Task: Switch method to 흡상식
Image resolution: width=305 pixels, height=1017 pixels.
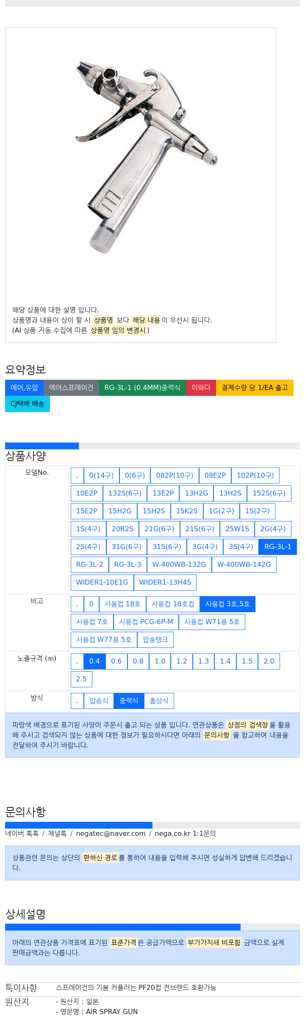Action: pyautogui.click(x=159, y=701)
